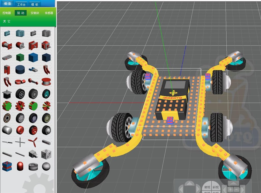The width and height of the screenshot is (261, 193).
Task: Choose the cross-shaped rod part
Action: [20, 142]
